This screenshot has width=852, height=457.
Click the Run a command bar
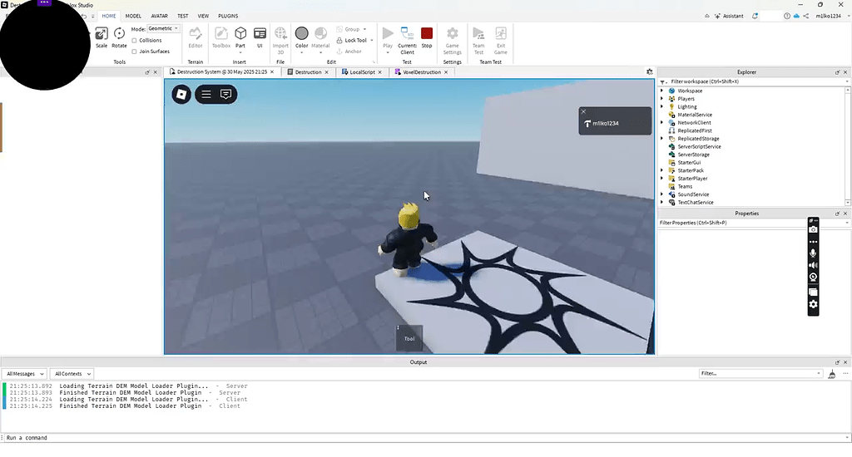(x=424, y=437)
